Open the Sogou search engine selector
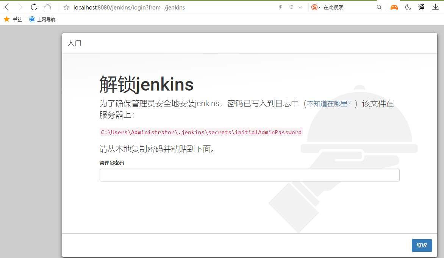 click(316, 7)
